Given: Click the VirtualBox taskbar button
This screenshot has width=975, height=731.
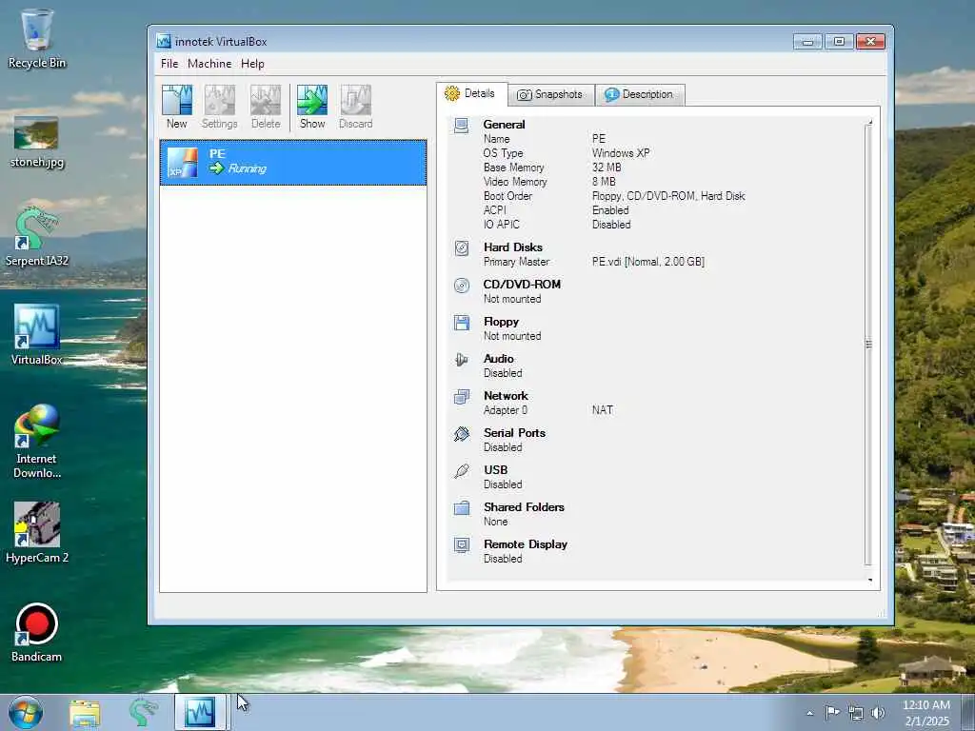Looking at the screenshot, I should tap(200, 712).
